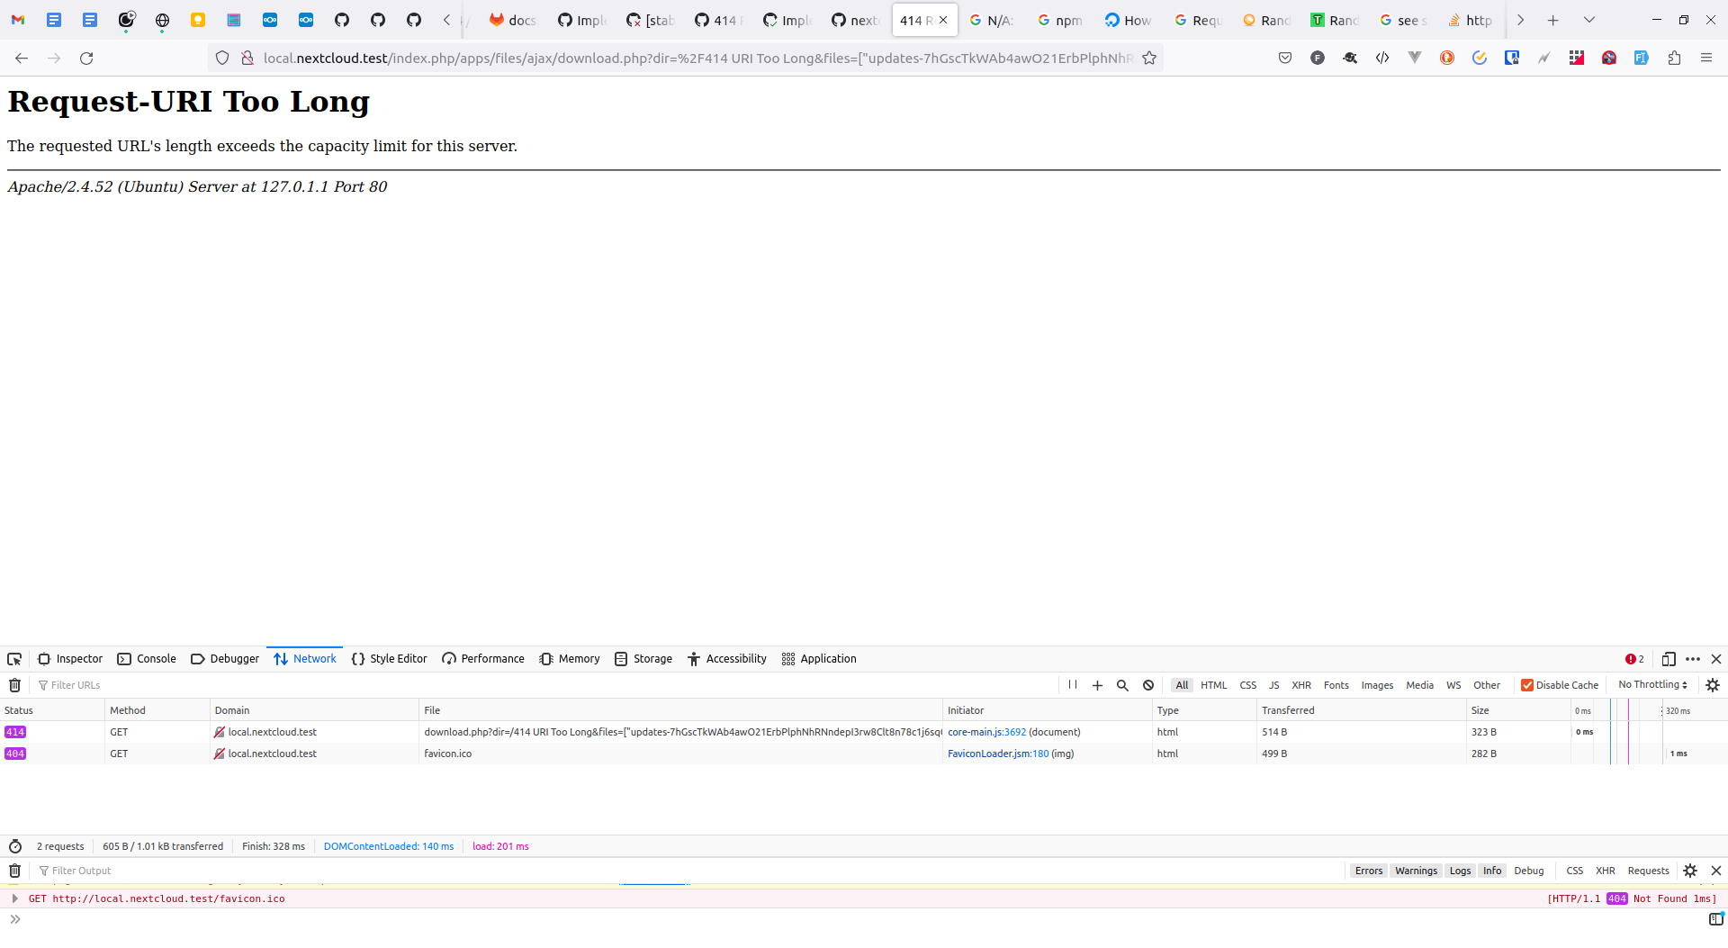Open the browser tab overview dropdown
The image size is (1728, 948).
coord(1589,19)
